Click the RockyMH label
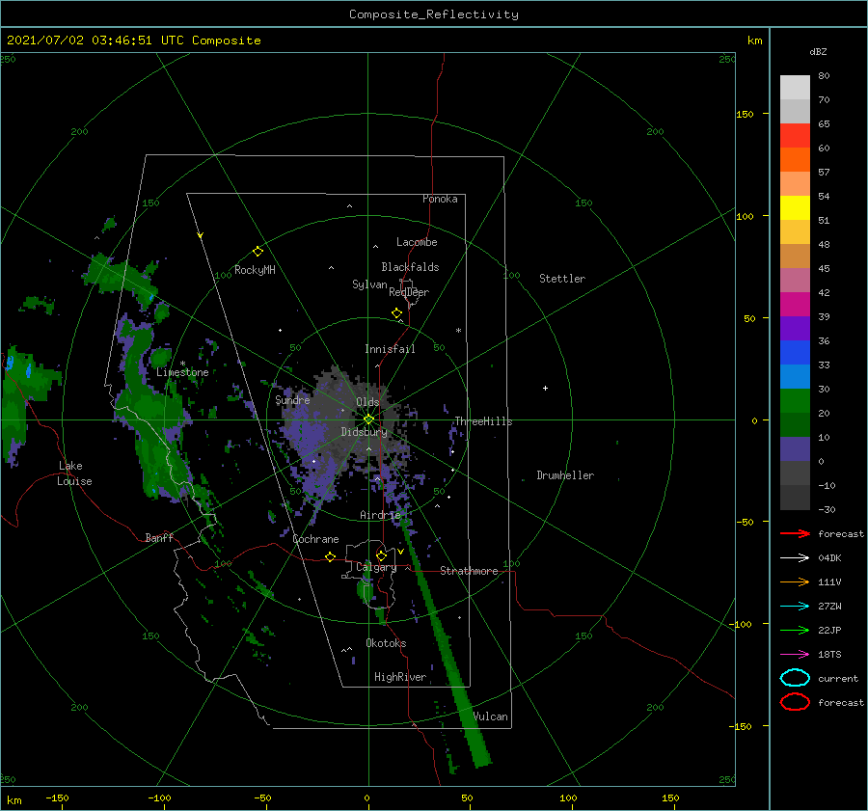Viewport: 868px width, 811px height. point(255,270)
